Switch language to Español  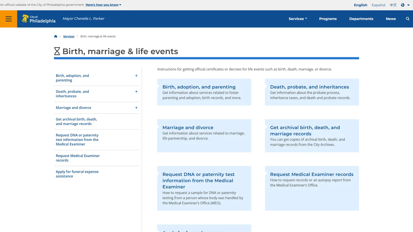[378, 5]
